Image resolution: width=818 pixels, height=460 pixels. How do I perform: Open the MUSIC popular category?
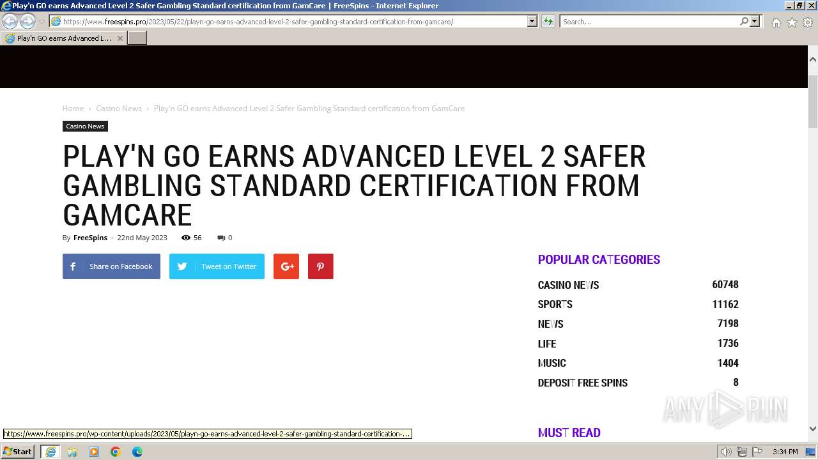[552, 363]
